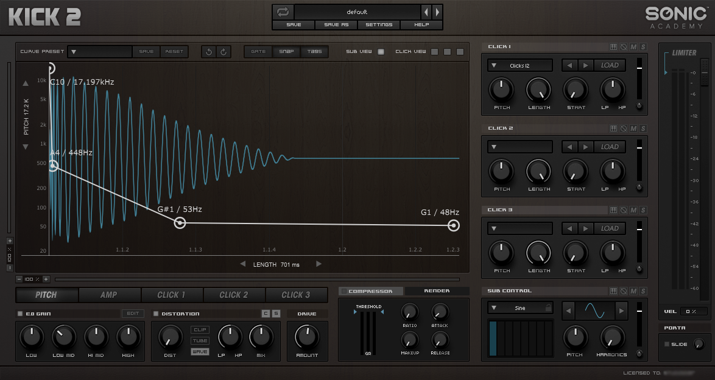This screenshot has width=715, height=380.
Task: Mute Click 1 with M icon
Action: point(633,46)
